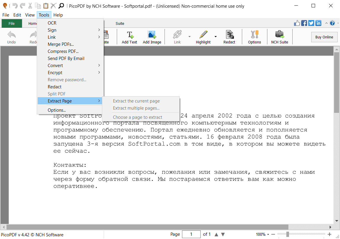
Task: Expand the Convert submenu
Action: click(x=99, y=65)
